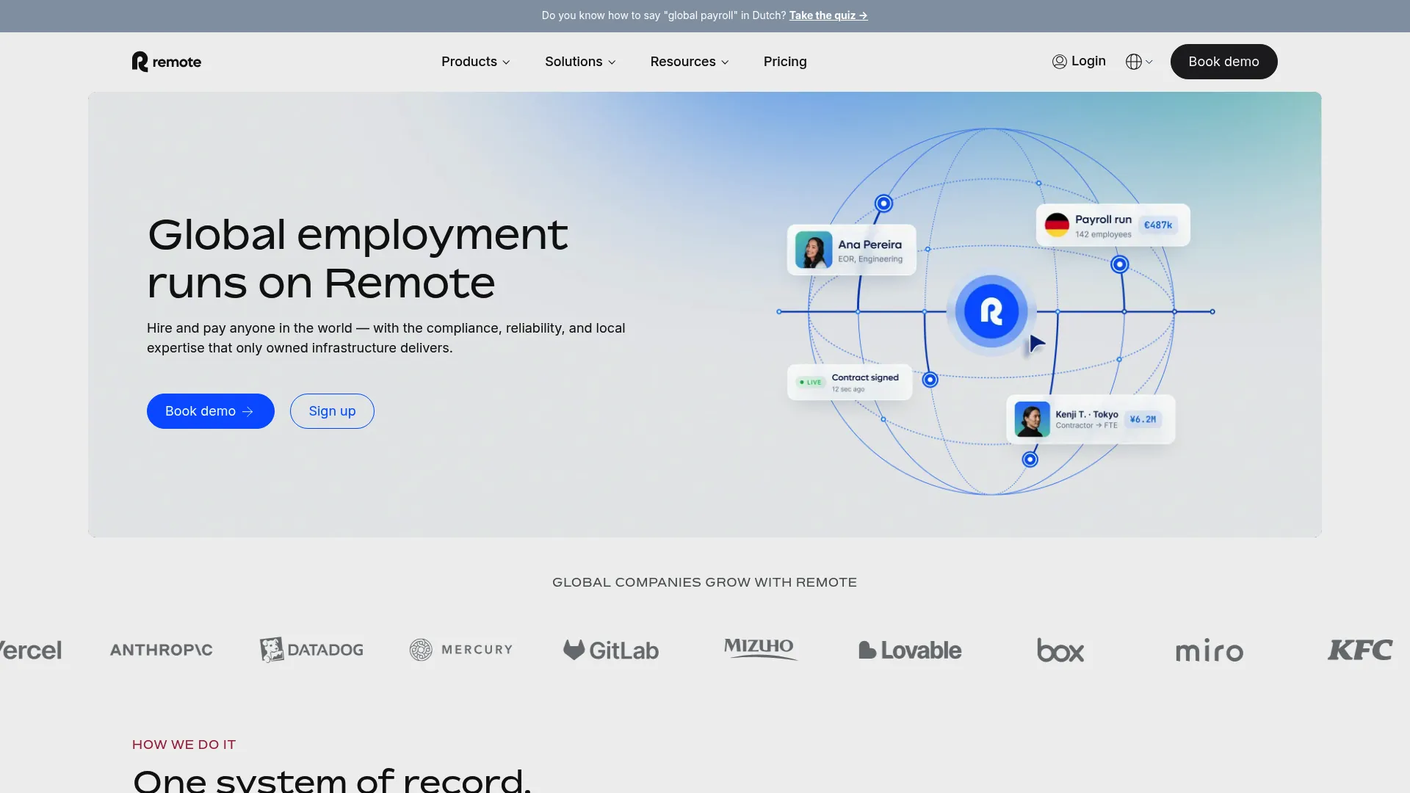
Task: Click the central Remote R globe icon
Action: pyautogui.click(x=991, y=311)
